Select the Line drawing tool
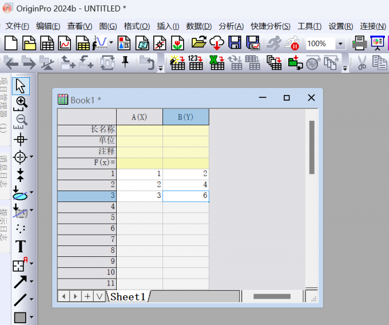This screenshot has height=325, width=389. [x=21, y=300]
